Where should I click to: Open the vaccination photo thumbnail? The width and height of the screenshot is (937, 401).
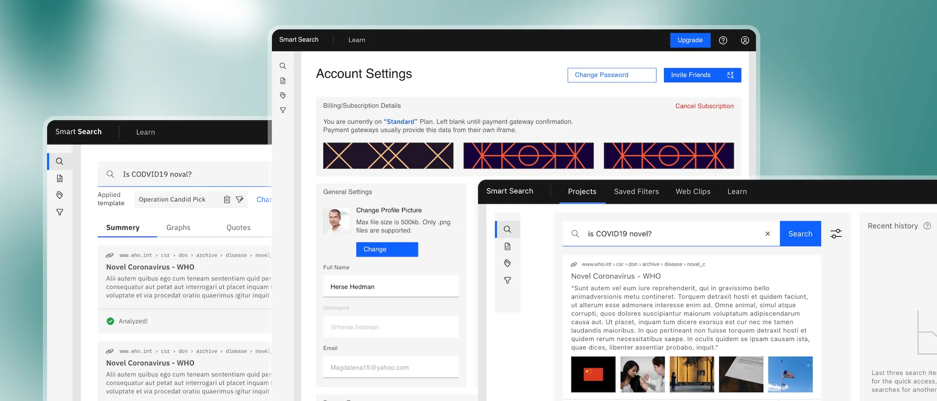(642, 374)
